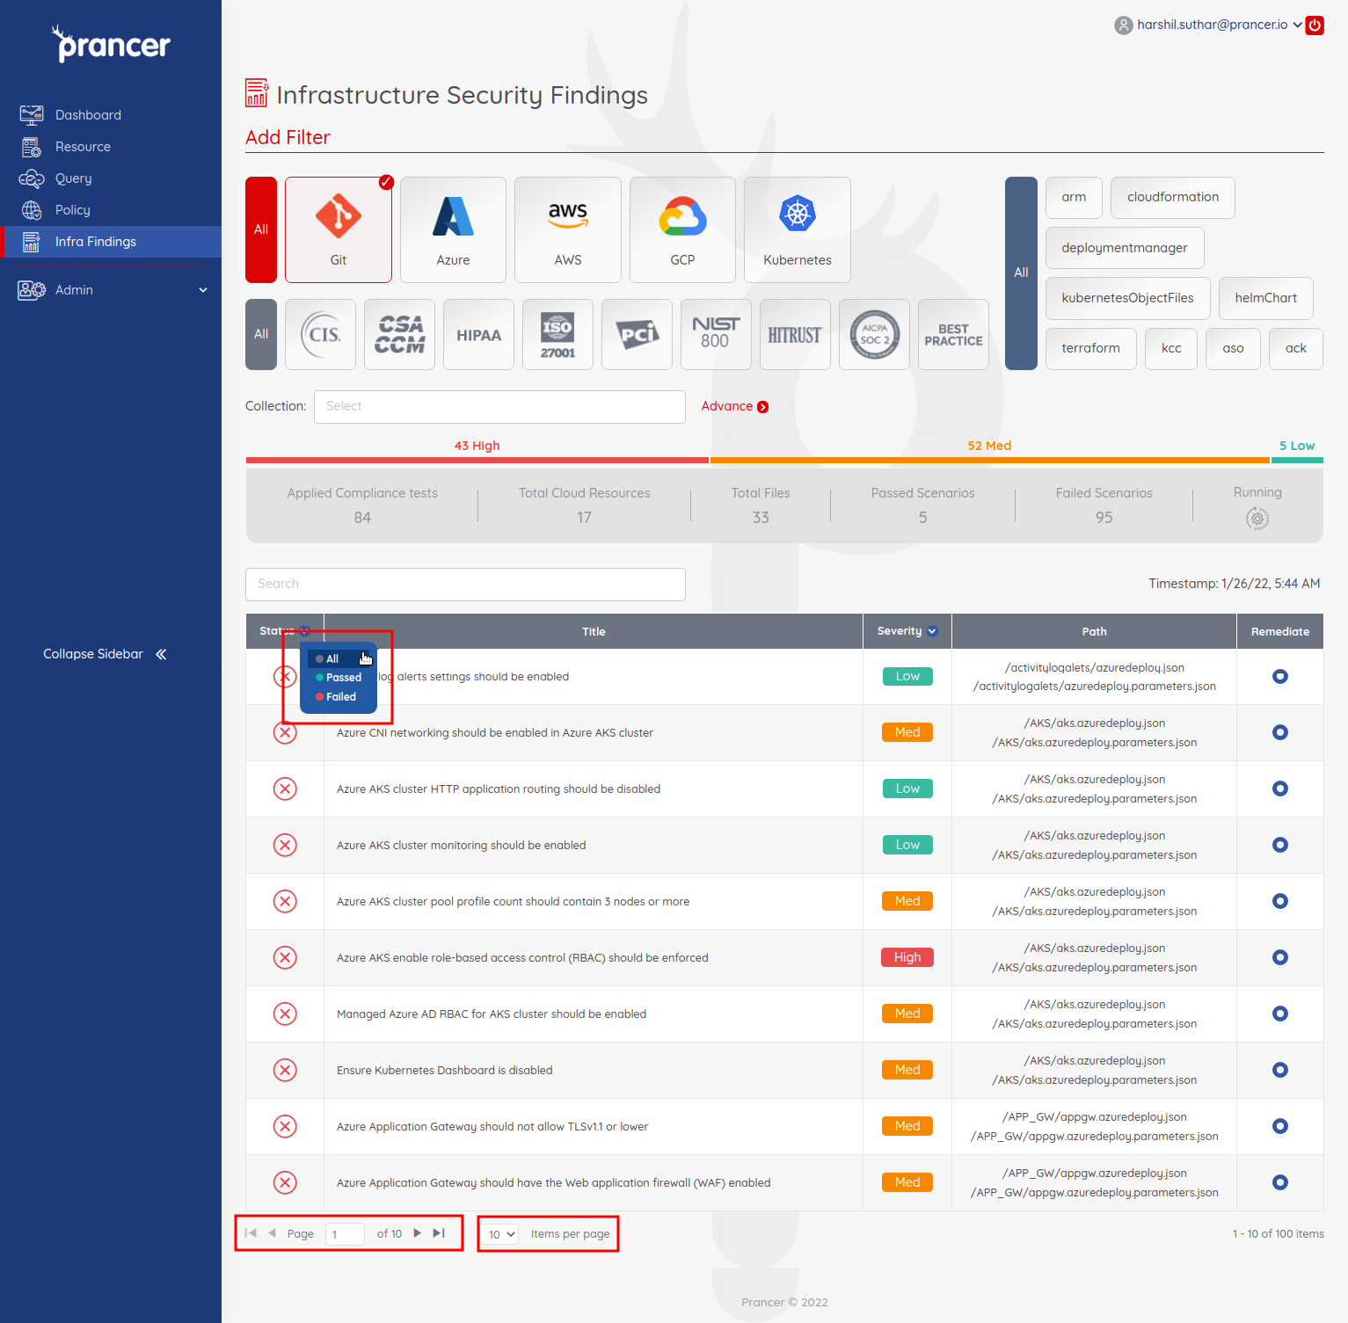Choose the GCP provider tile
This screenshot has width=1348, height=1323.
(682, 229)
